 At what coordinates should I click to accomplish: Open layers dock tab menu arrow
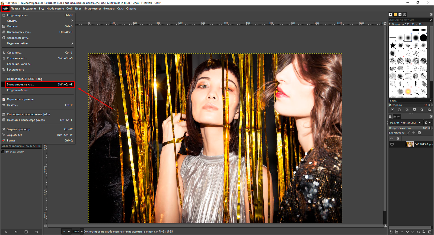click(x=431, y=116)
